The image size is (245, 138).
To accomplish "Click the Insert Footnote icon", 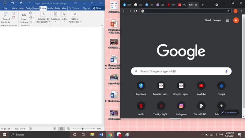I will [24, 15].
